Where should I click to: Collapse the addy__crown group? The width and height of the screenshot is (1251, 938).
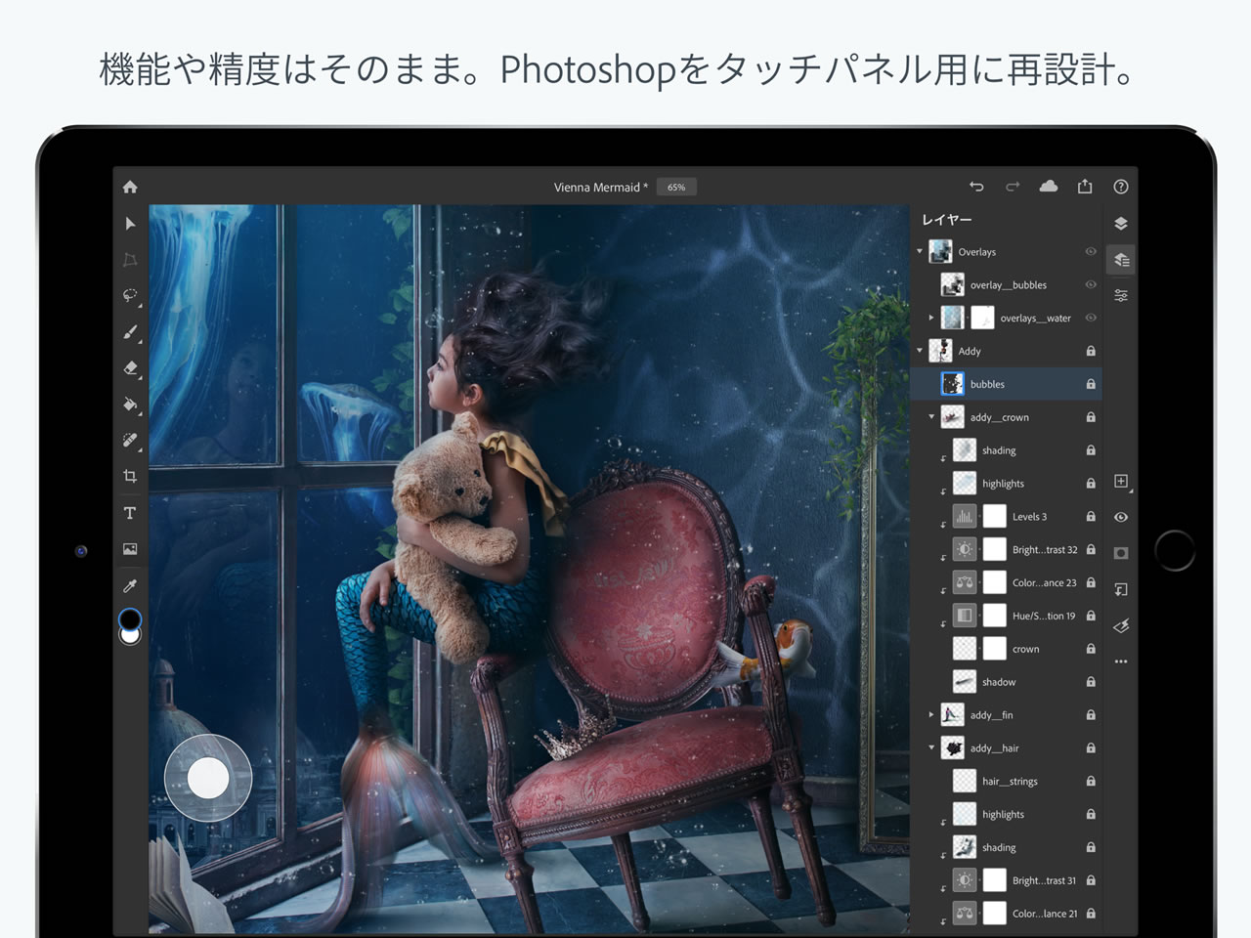(931, 417)
